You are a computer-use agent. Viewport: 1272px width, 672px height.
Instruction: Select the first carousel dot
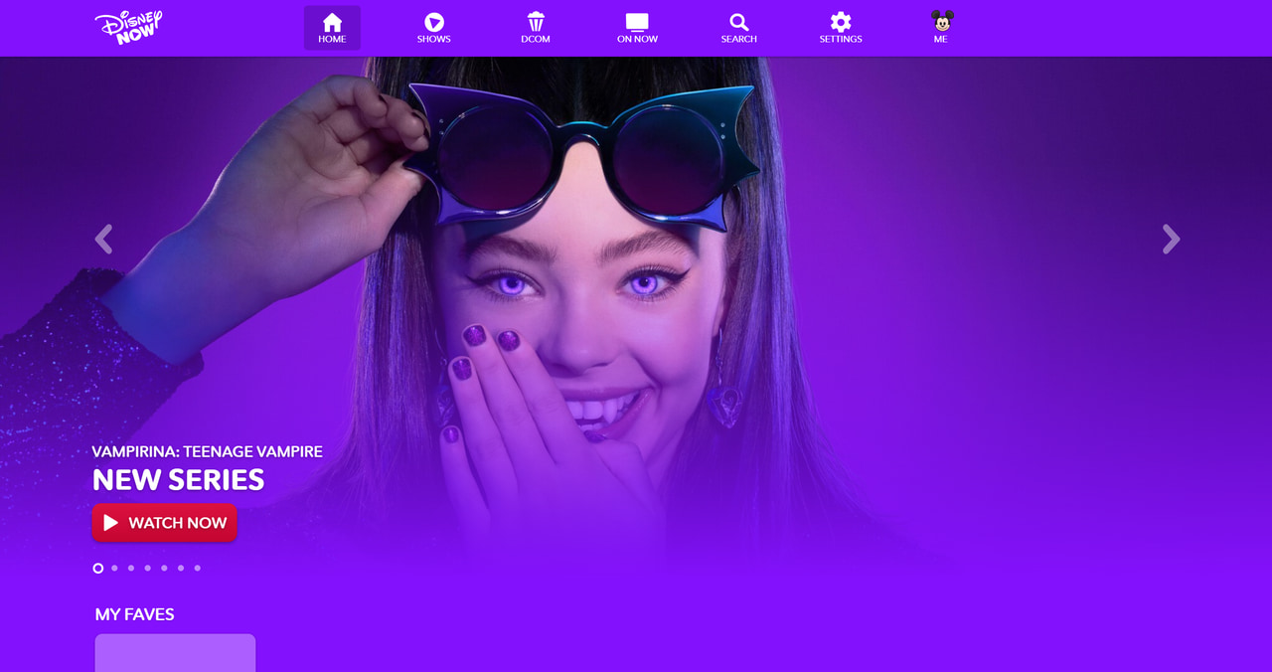tap(98, 569)
